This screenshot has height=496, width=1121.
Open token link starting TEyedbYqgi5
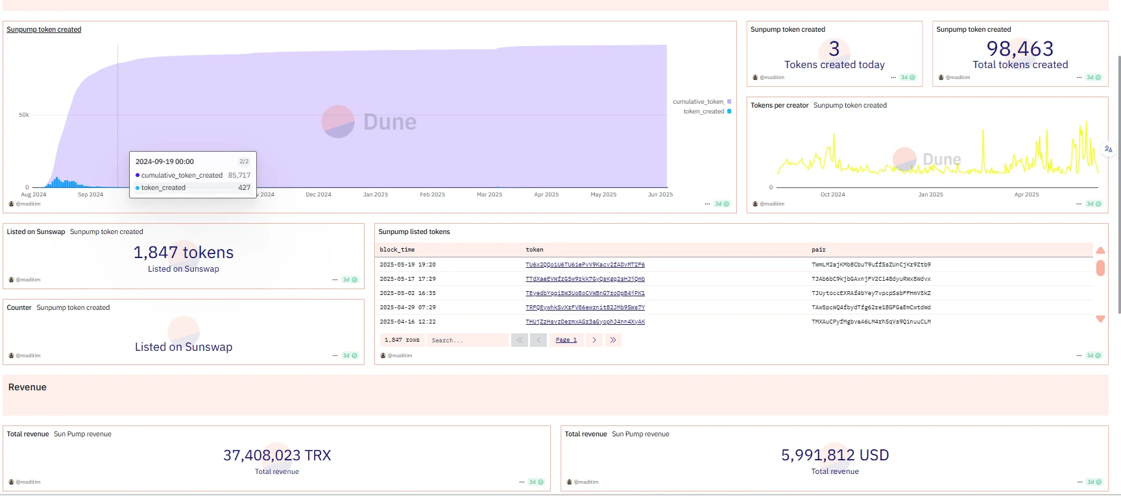pos(585,293)
